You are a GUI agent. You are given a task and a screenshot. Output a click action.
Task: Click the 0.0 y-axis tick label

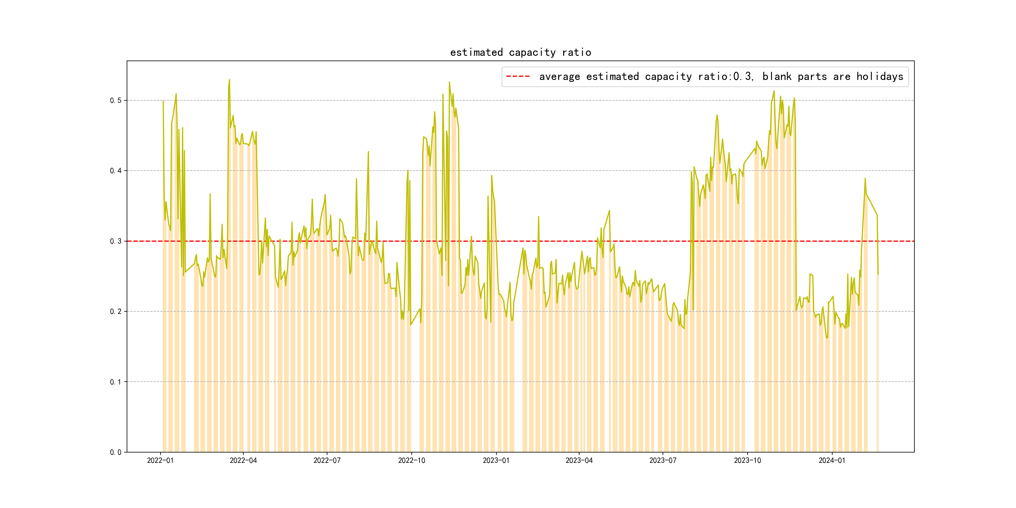coord(116,452)
